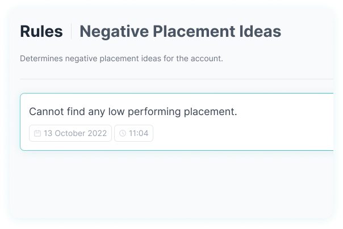This screenshot has height=229, width=343.
Task: Click the 'Cannot find any low performing placement' message
Action: pos(133,112)
